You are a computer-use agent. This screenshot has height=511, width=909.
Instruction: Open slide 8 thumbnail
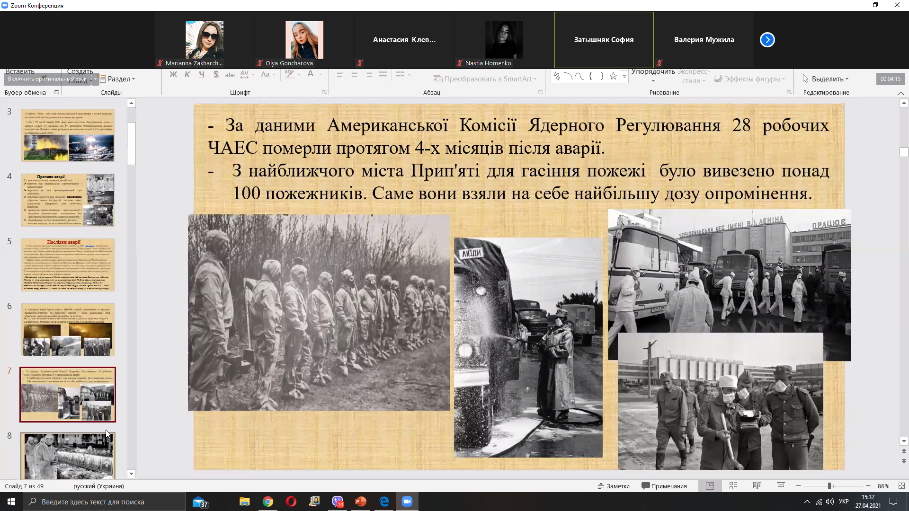[68, 456]
